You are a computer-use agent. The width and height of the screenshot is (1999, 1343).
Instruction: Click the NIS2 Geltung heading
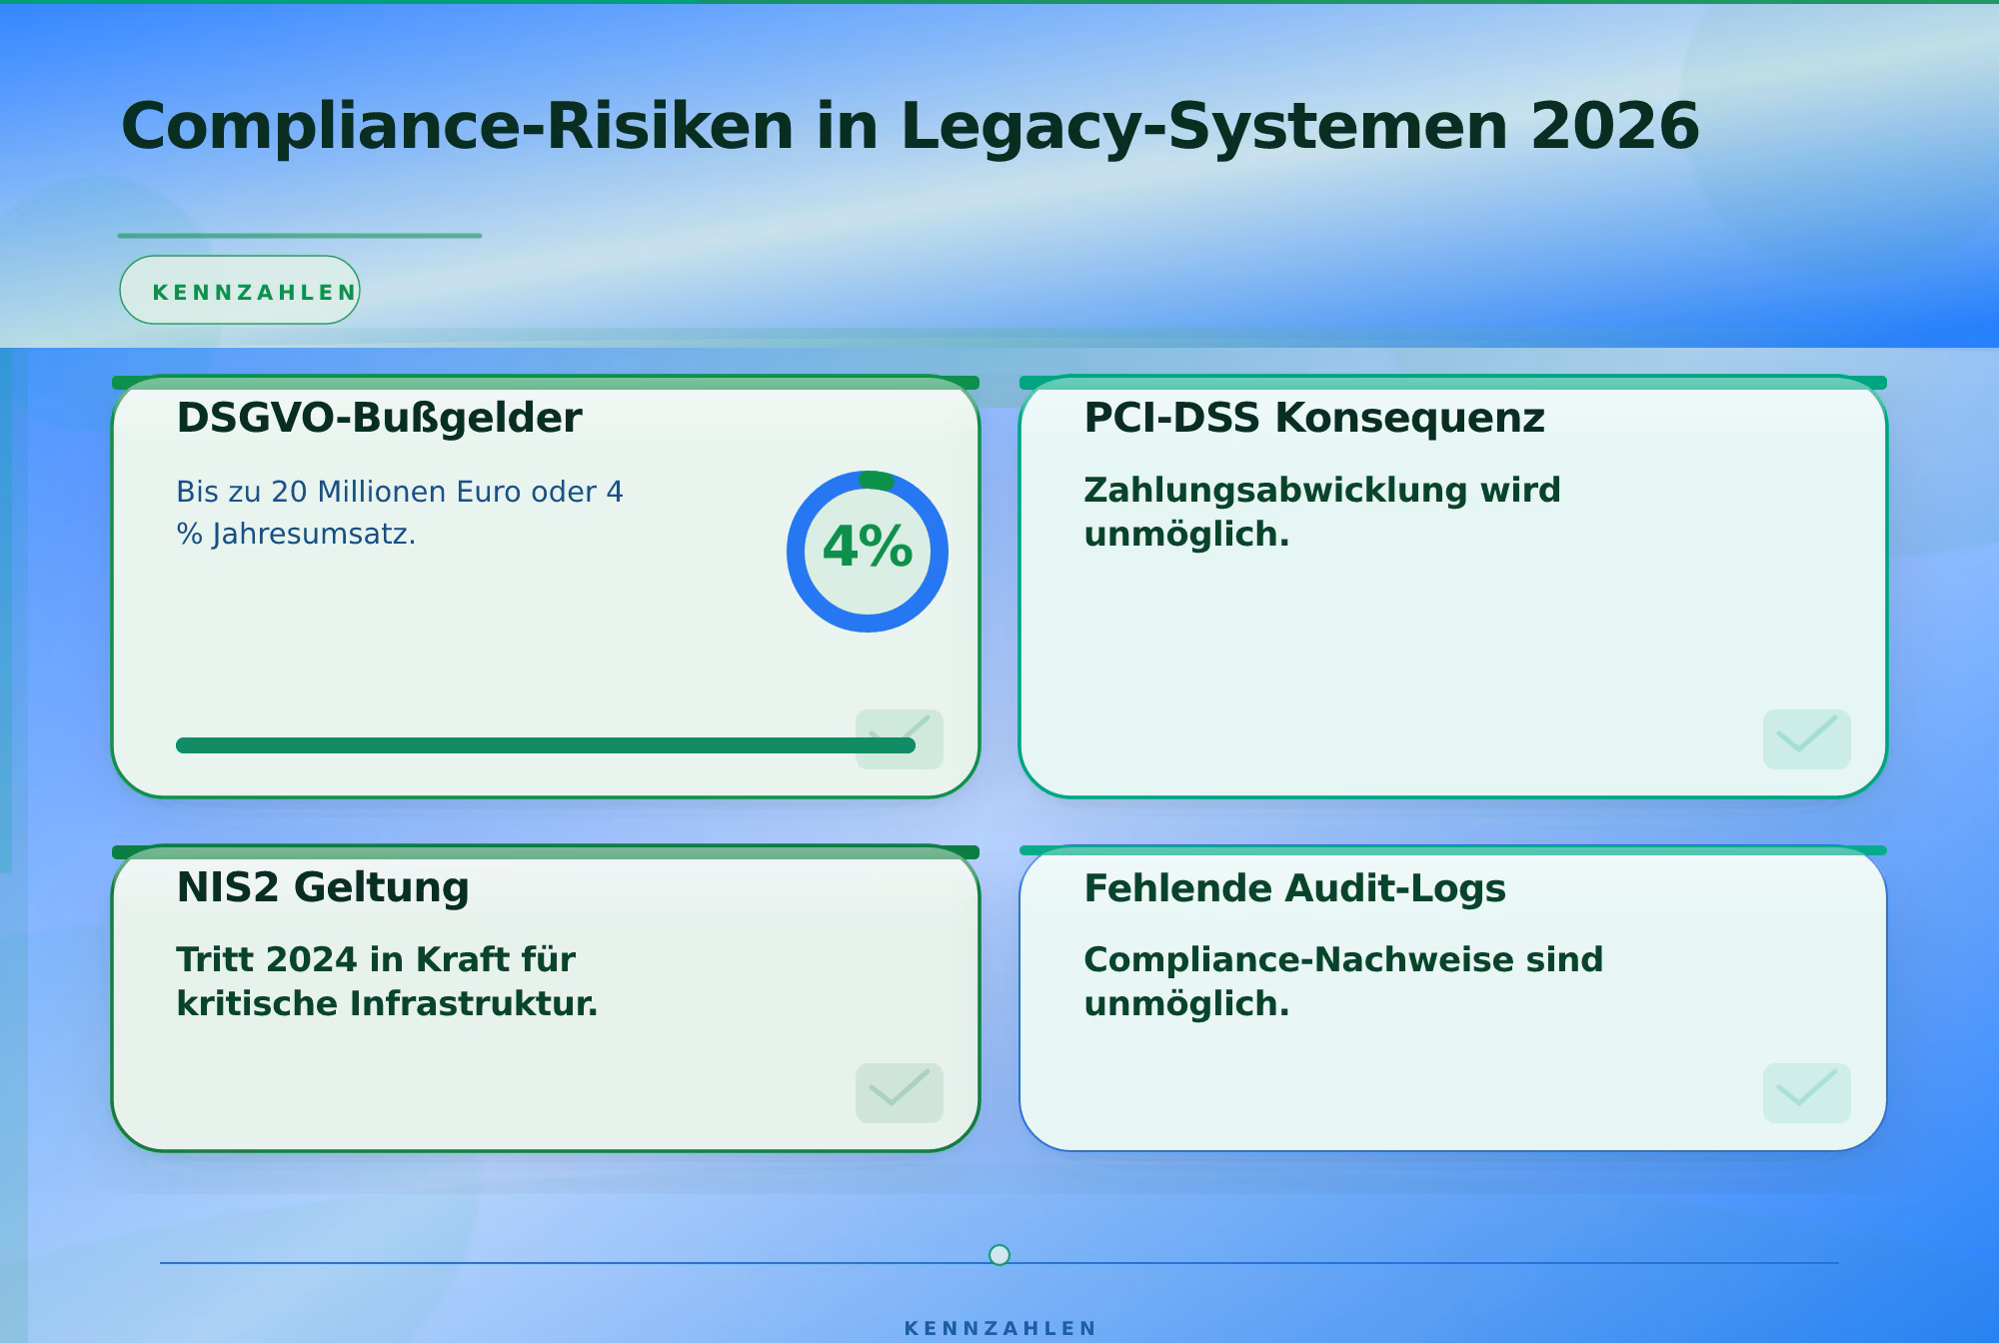(323, 887)
